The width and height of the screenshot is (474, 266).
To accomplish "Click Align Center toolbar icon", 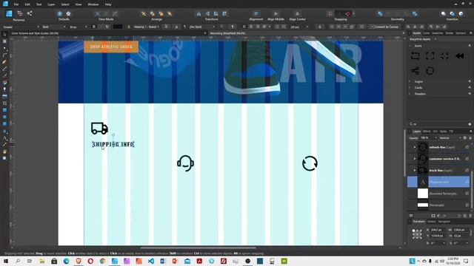I will (297, 13).
